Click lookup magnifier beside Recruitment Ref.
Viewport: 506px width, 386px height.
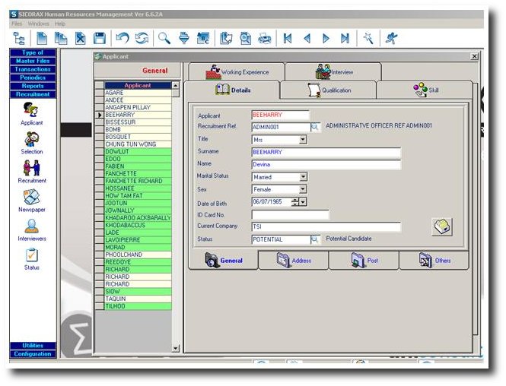pos(315,127)
